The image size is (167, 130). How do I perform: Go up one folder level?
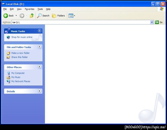32,16
